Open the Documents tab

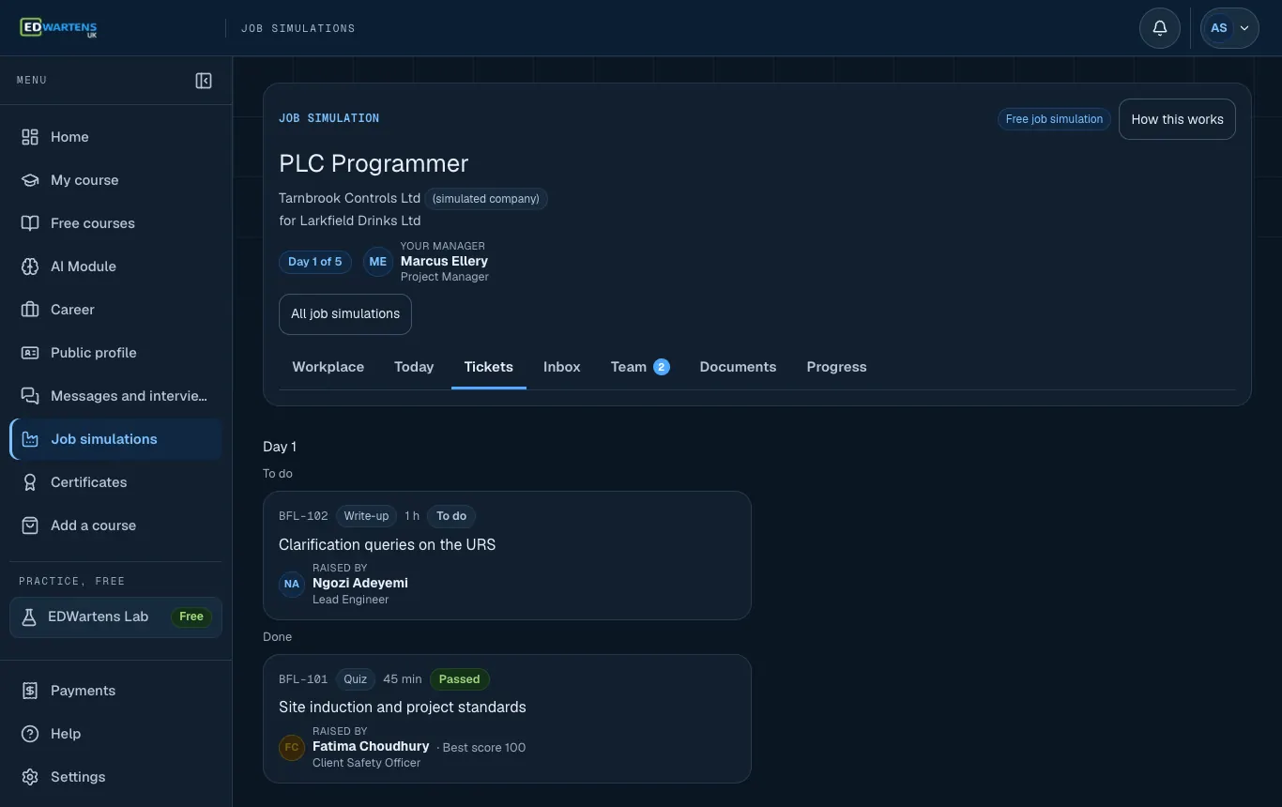coord(738,367)
